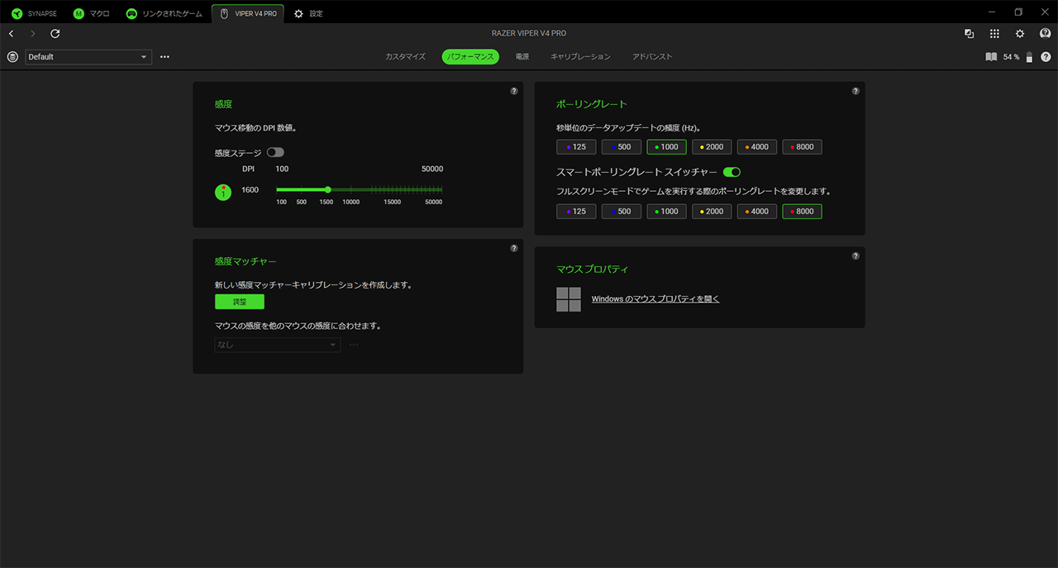
Task: Click the profile list icon beside Default
Action: (x=12, y=57)
